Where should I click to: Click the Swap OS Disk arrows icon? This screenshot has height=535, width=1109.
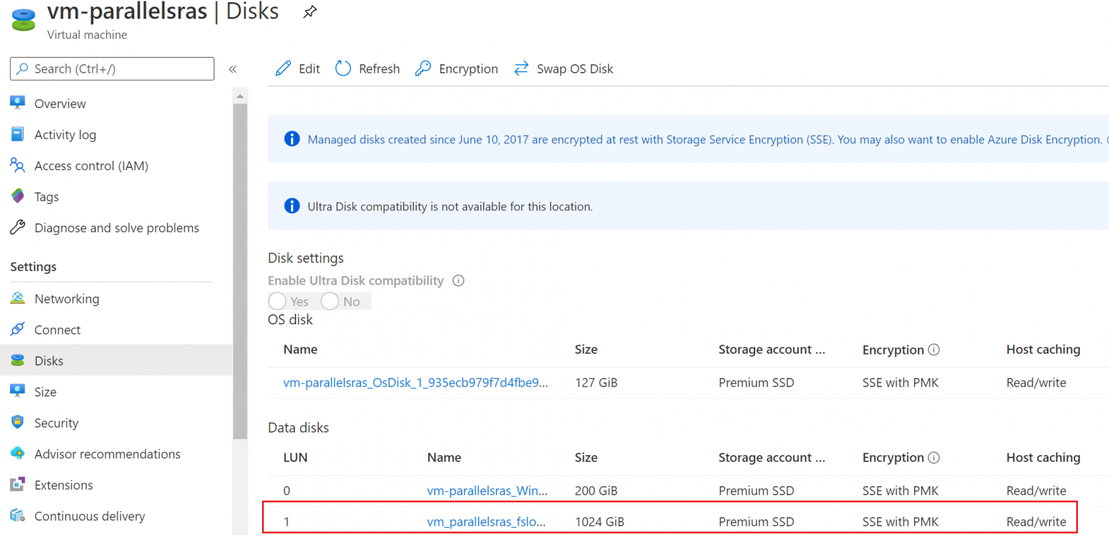(x=521, y=68)
